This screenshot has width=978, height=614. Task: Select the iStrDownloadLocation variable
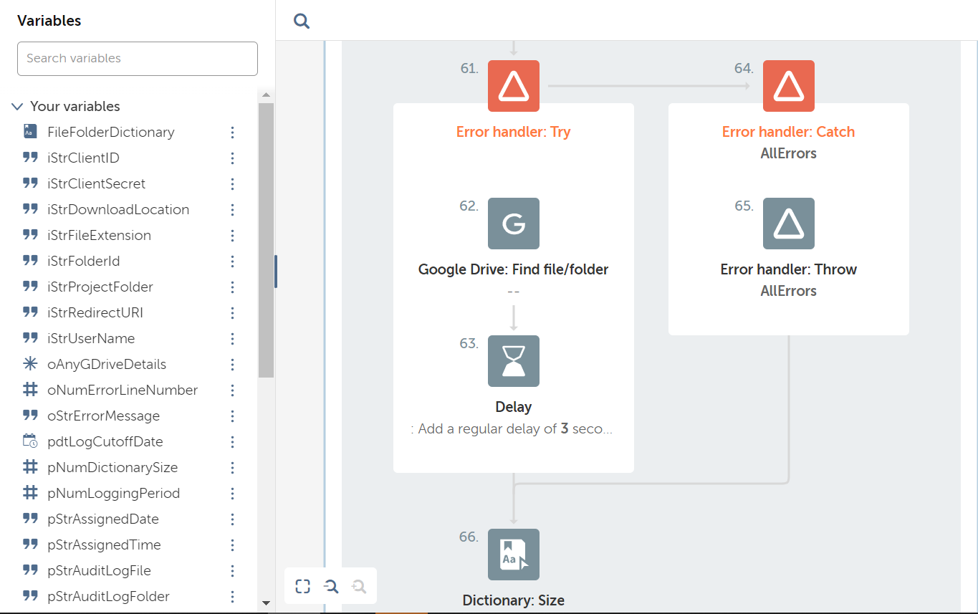point(118,210)
